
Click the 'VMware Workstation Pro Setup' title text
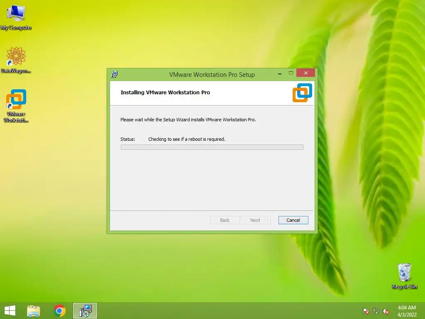tap(212, 75)
